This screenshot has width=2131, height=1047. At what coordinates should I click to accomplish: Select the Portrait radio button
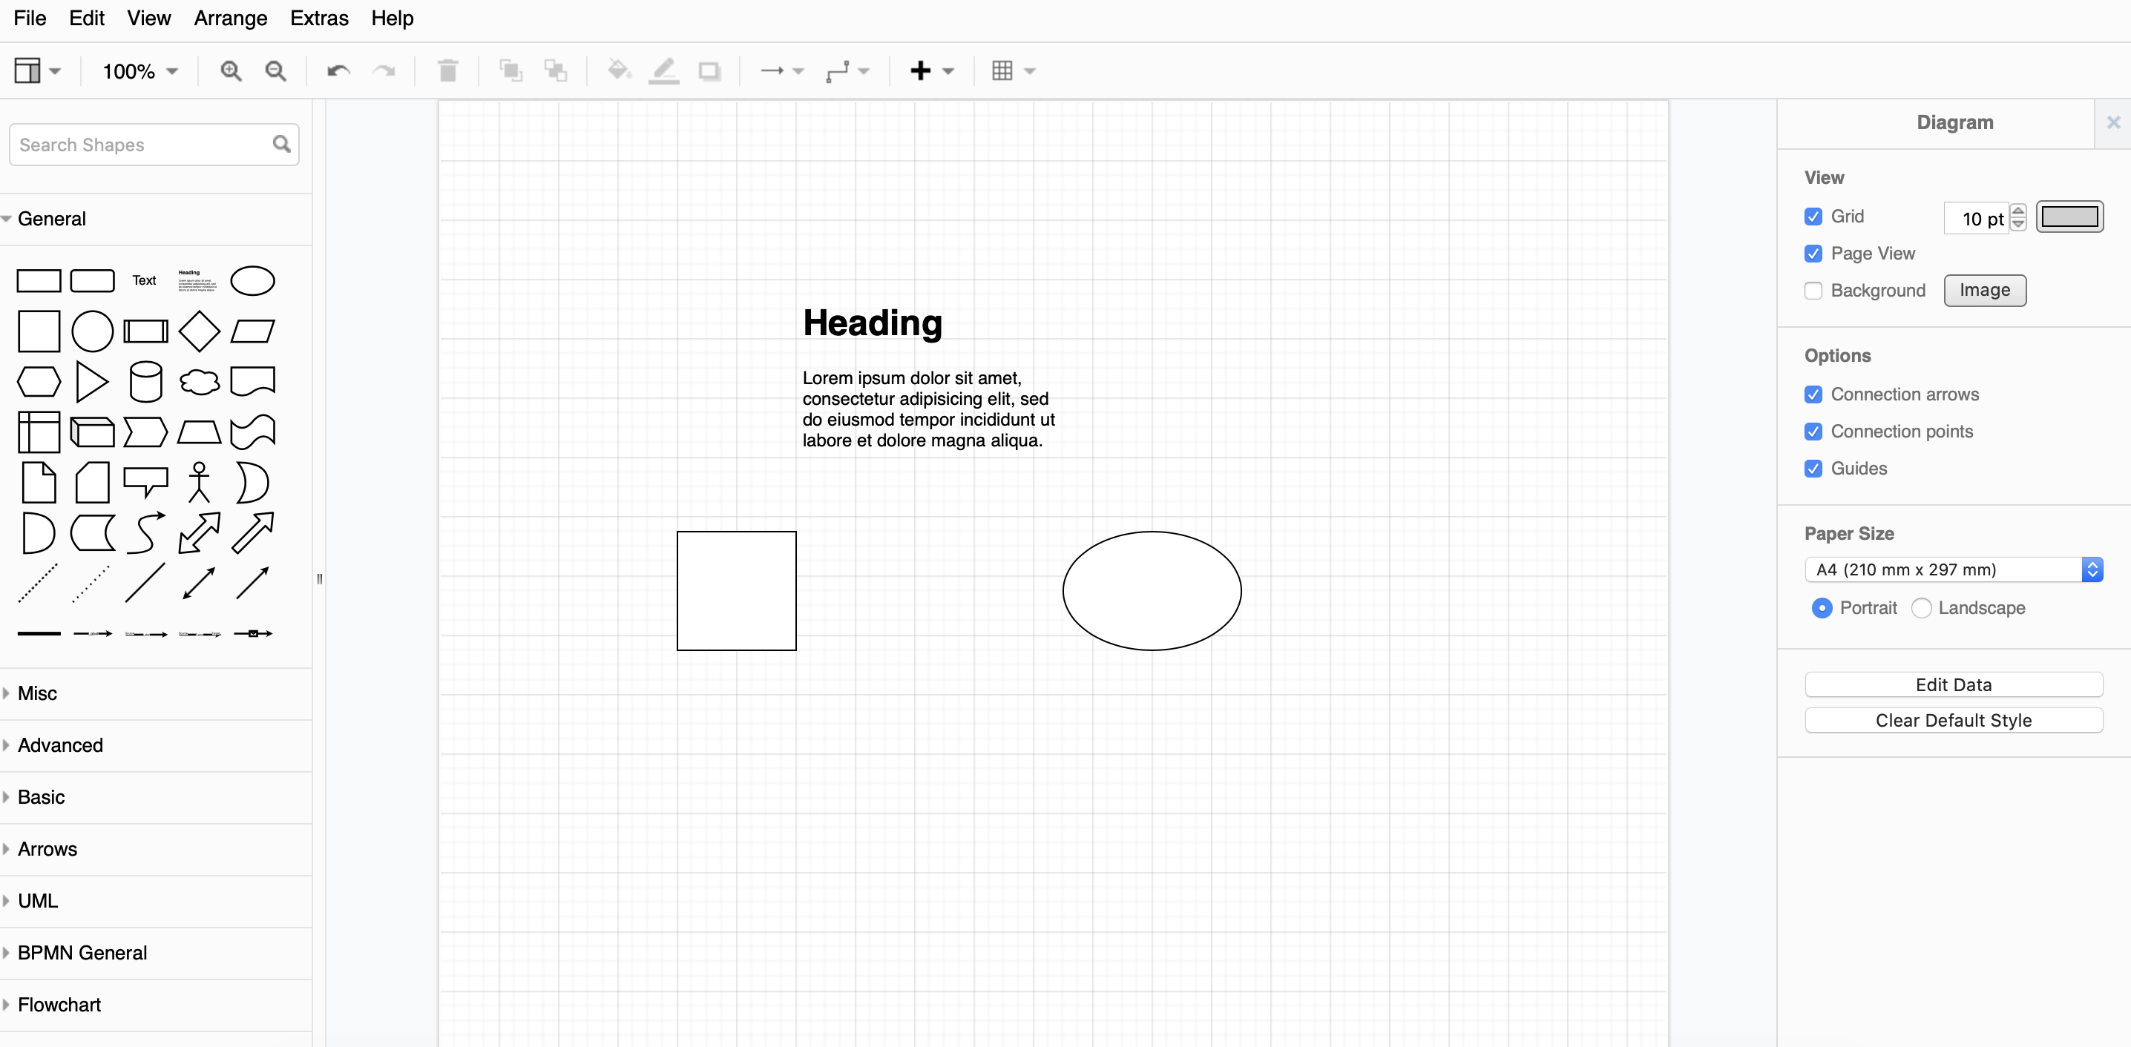pos(1820,607)
